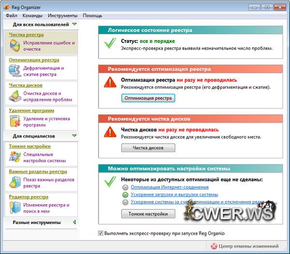This screenshot has width=290, height=254.
Task: Click the Чистка дисков sidebar icon
Action: tap(15, 96)
